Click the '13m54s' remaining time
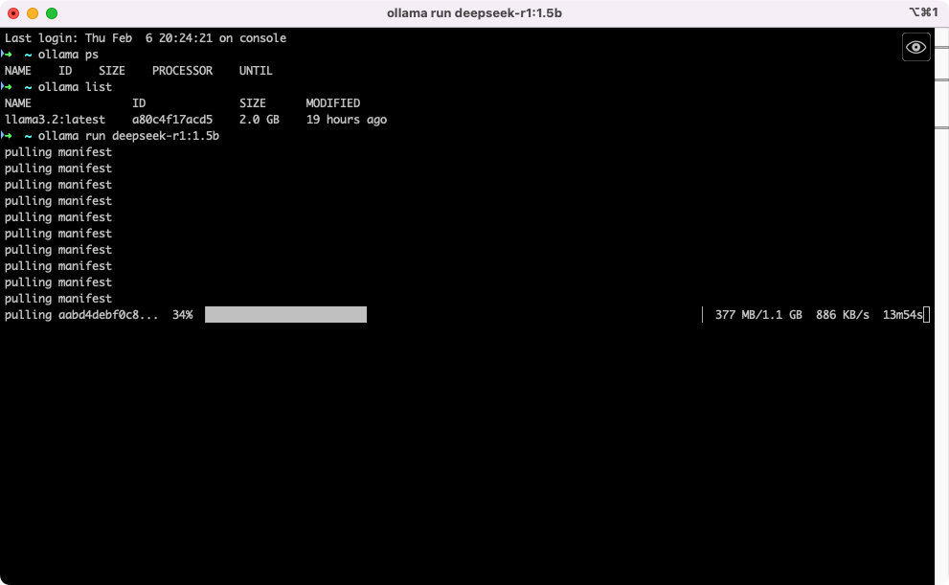Screen dimensions: 949x585 902,315
